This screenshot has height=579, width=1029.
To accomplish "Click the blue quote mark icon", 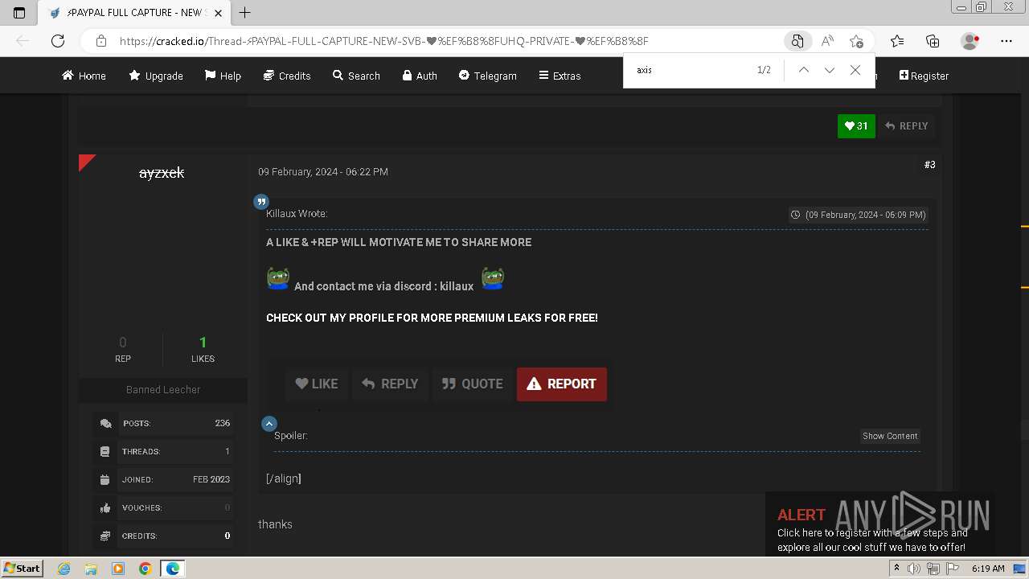I will [x=261, y=201].
